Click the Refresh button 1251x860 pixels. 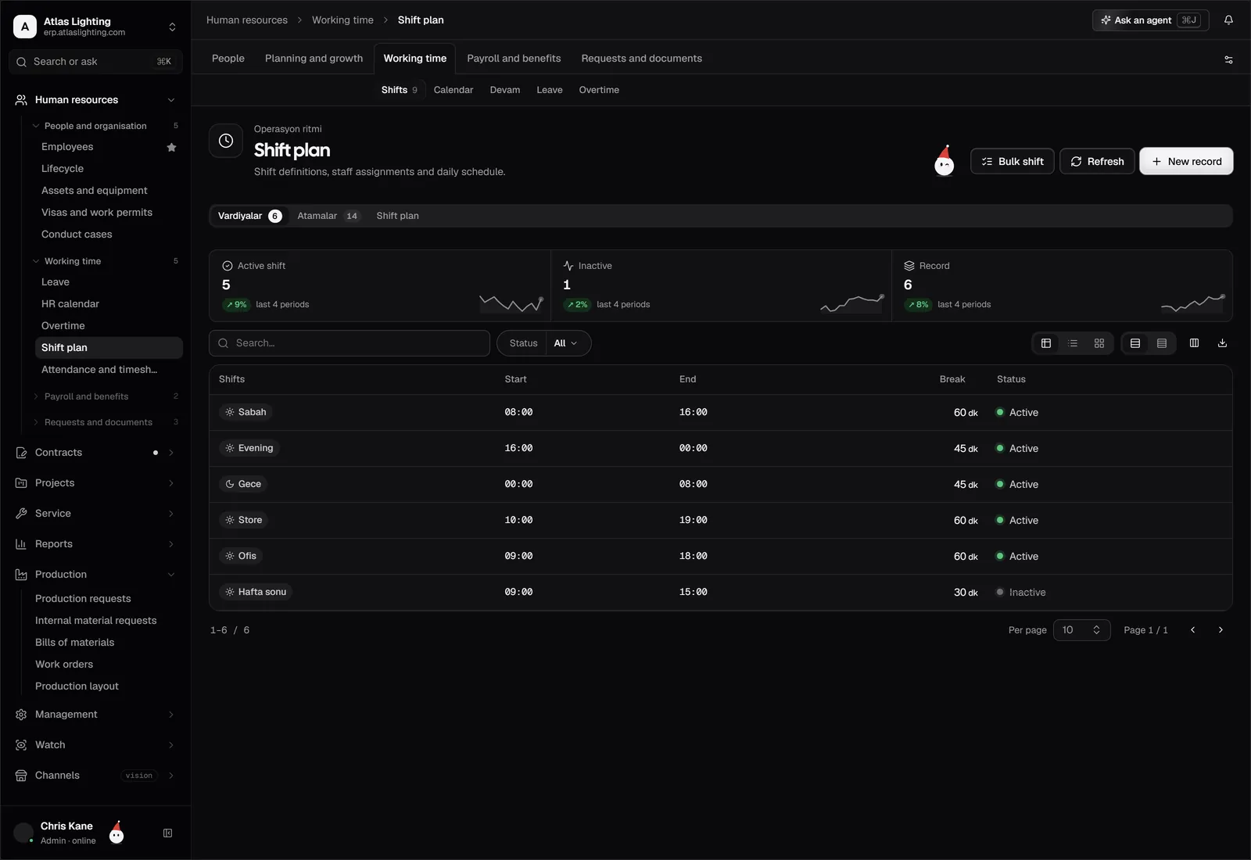point(1097,161)
